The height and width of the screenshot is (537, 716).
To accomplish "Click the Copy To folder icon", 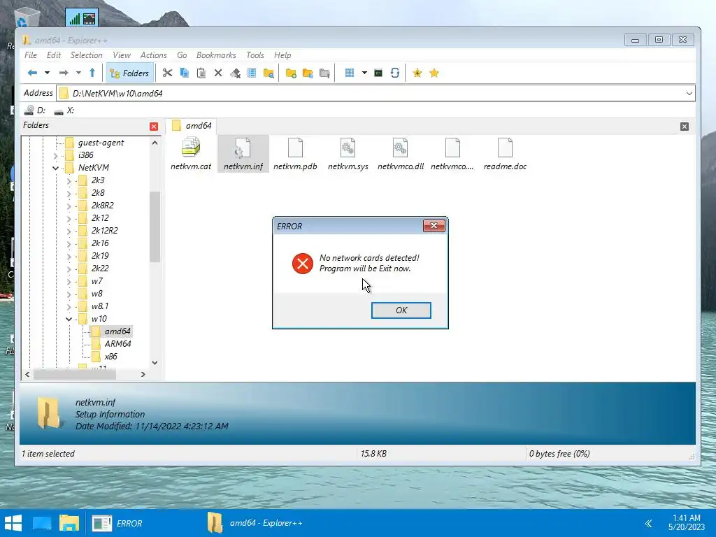I will pyautogui.click(x=308, y=73).
